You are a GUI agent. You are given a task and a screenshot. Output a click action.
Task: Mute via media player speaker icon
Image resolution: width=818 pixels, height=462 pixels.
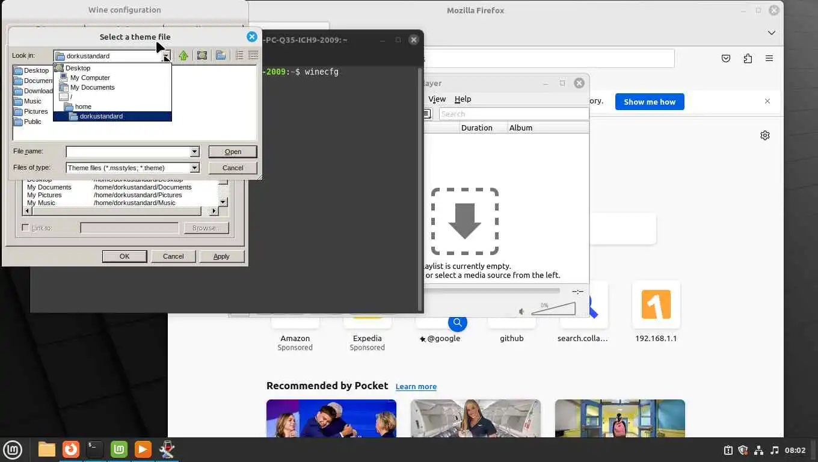coord(522,311)
